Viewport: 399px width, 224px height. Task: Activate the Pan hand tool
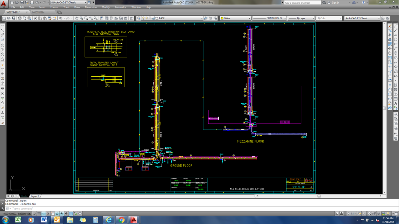pyautogui.click(x=77, y=18)
